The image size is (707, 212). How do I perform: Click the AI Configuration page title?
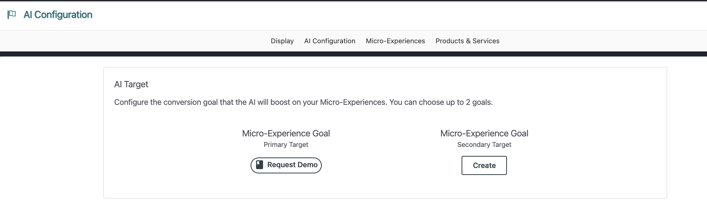(58, 14)
